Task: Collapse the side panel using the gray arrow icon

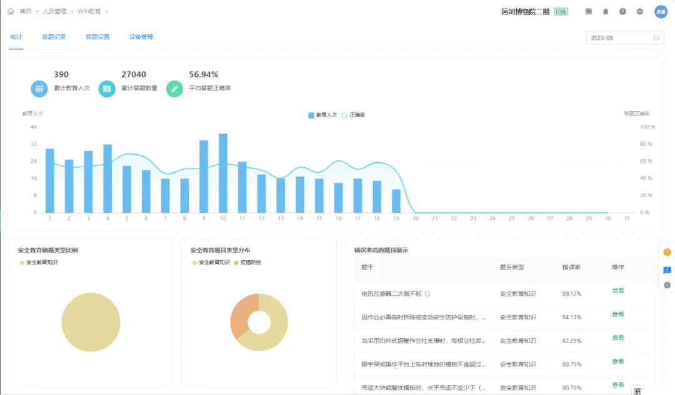Action: tap(667, 285)
